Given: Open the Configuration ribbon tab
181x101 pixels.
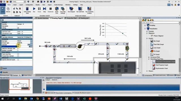Looking at the screenshot, I should pos(29,5).
